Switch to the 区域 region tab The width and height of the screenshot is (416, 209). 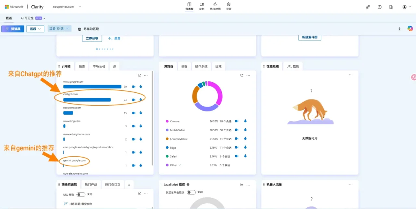219,66
